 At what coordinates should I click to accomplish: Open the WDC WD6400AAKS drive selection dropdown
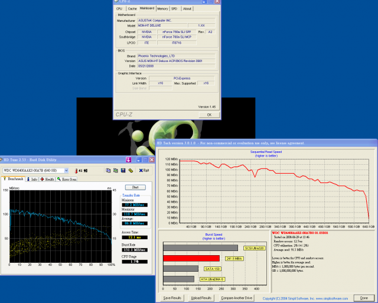66,171
